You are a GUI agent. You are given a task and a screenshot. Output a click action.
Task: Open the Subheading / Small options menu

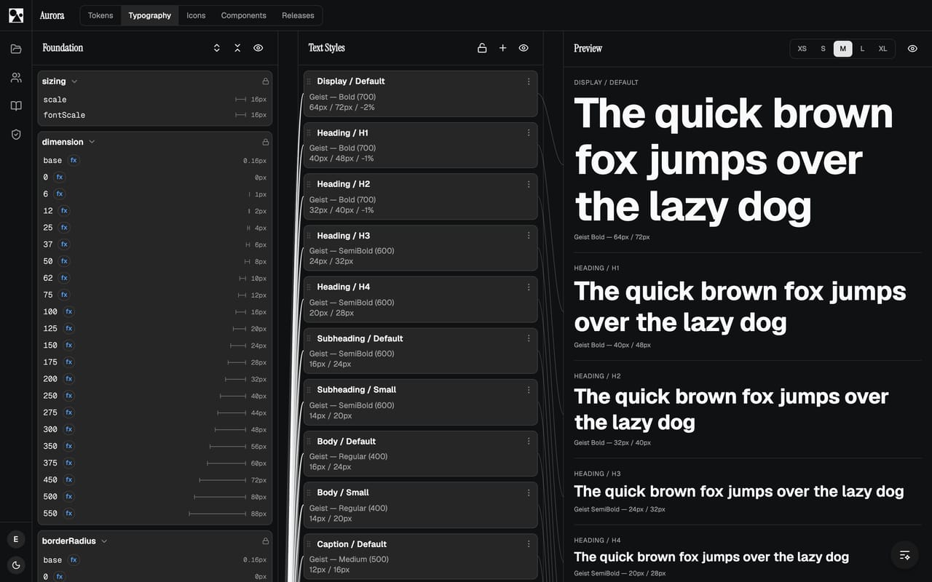coord(529,390)
